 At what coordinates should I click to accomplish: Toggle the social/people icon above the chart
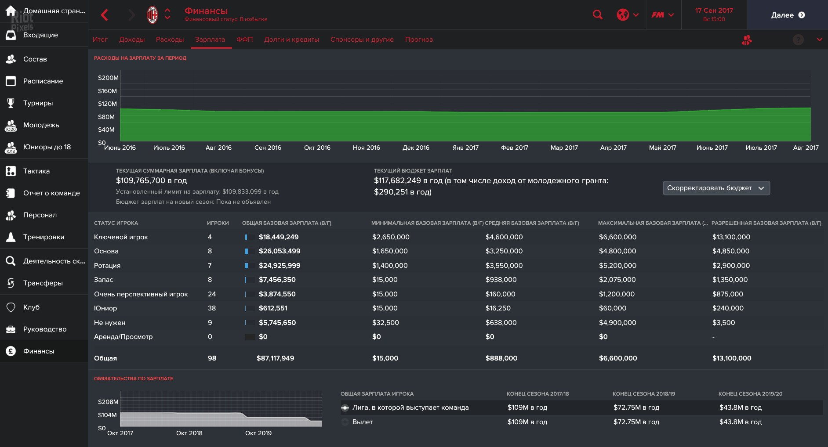[747, 39]
